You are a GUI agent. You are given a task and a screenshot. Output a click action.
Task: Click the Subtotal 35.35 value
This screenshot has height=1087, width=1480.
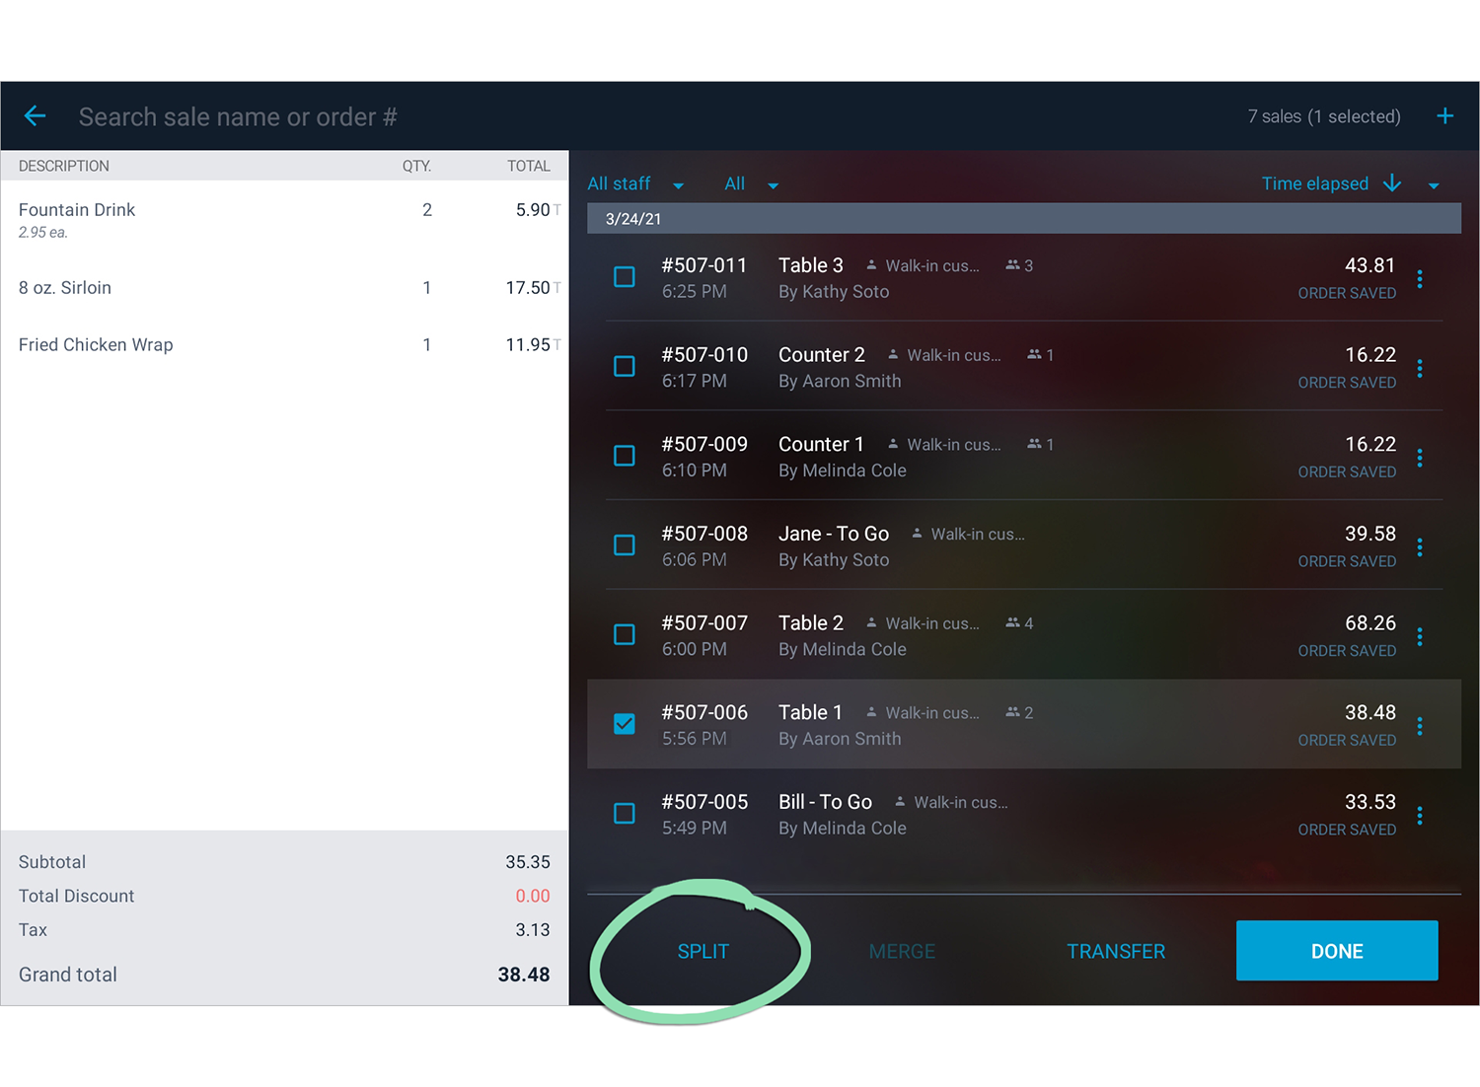(x=528, y=862)
